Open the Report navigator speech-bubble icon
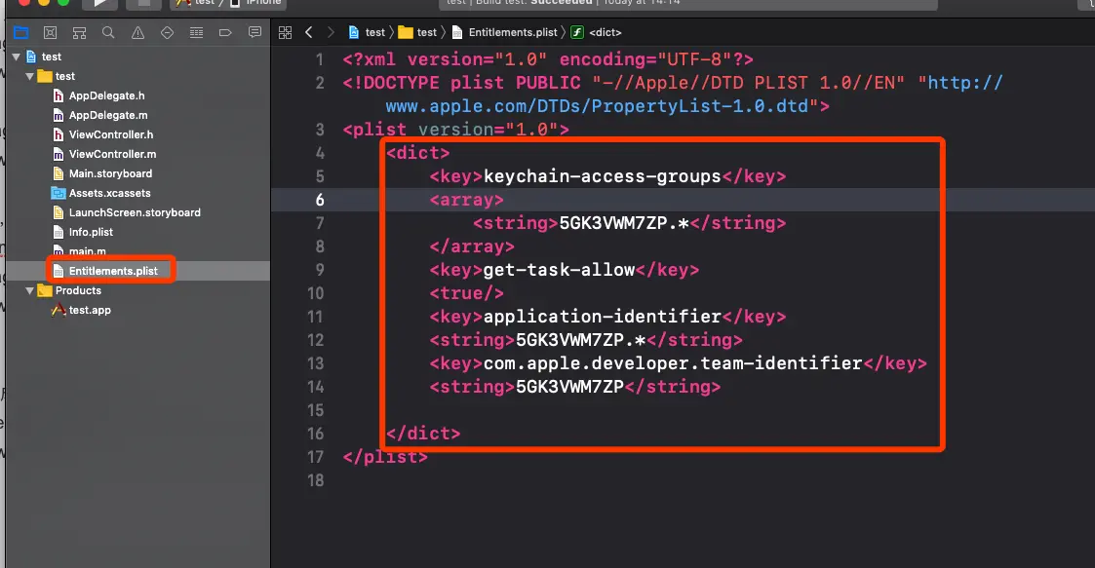Image resolution: width=1095 pixels, height=568 pixels. [x=254, y=32]
